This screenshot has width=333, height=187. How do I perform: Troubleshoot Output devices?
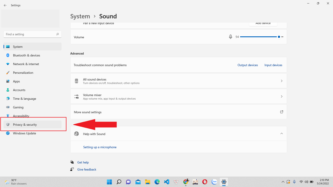coord(247,65)
